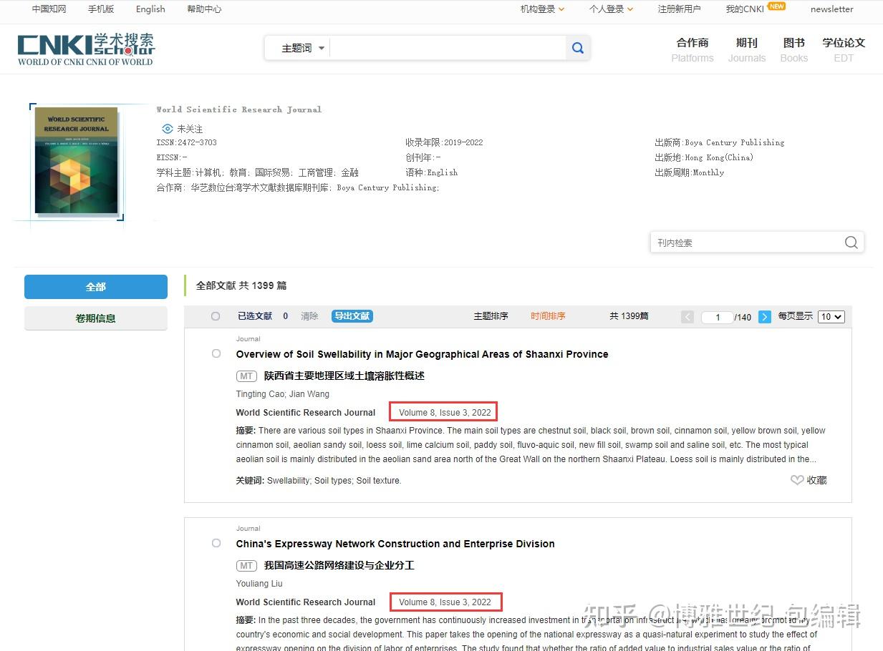Image resolution: width=883 pixels, height=651 pixels.
Task: Open China's Expressway Network article title
Action: (395, 544)
